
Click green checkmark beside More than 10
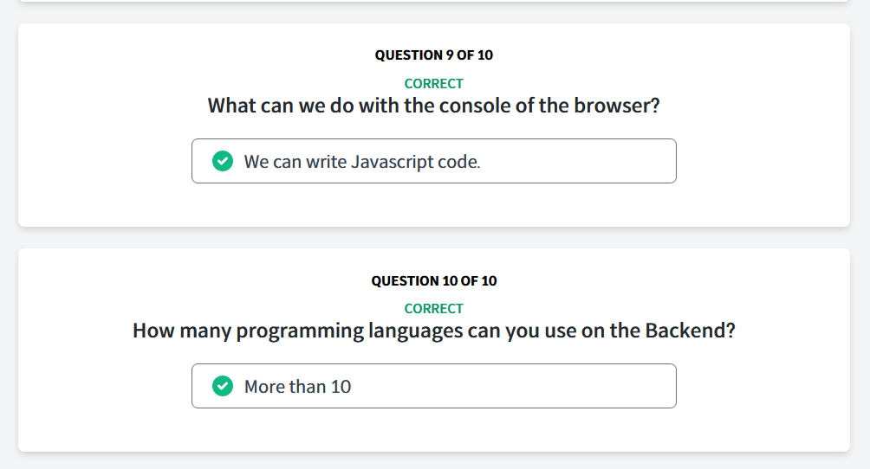coord(223,387)
